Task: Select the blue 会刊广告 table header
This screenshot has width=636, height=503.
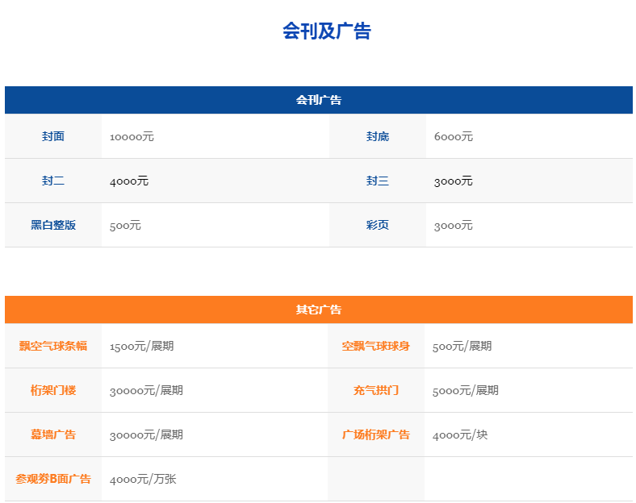Action: pyautogui.click(x=318, y=100)
